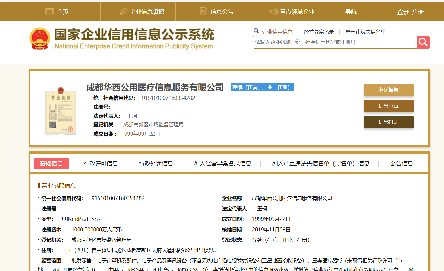The image size is (444, 271).
Task: Click the red magnifier search button
Action: [x=423, y=42]
